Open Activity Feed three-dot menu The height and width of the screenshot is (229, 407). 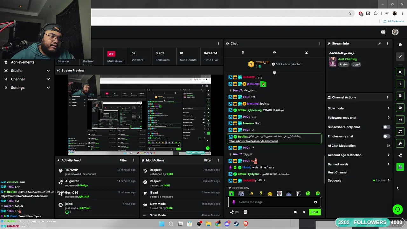(134, 161)
